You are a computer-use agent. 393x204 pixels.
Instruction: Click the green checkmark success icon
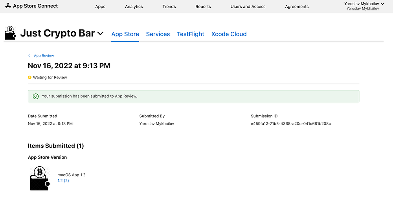pyautogui.click(x=36, y=96)
